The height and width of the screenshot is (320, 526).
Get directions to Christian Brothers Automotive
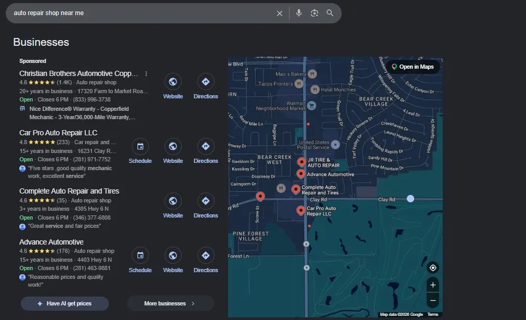pyautogui.click(x=206, y=81)
